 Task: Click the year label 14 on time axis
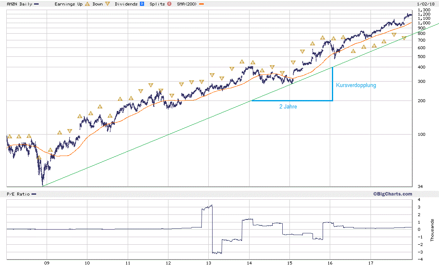249,263
